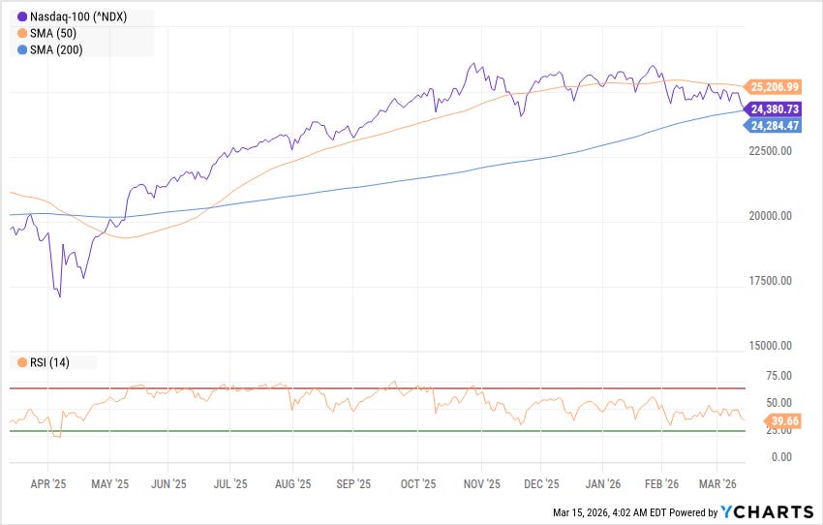Screen dimensions: 823x525
Task: Click the JUN '25 date axis label
Action: tap(168, 484)
